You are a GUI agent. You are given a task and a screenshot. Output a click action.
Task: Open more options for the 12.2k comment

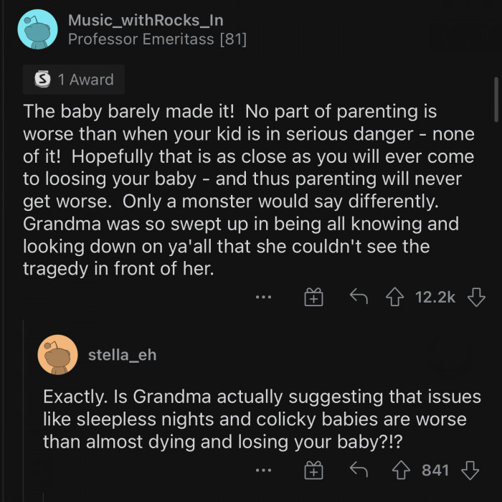coord(265,297)
